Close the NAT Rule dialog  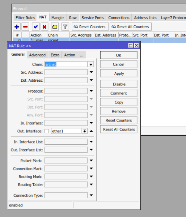[x=136, y=46]
